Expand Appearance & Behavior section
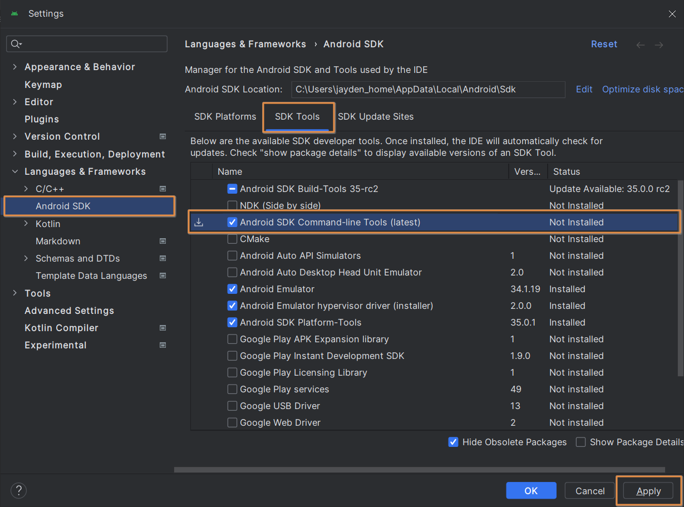Viewport: 684px width, 507px height. [14, 67]
